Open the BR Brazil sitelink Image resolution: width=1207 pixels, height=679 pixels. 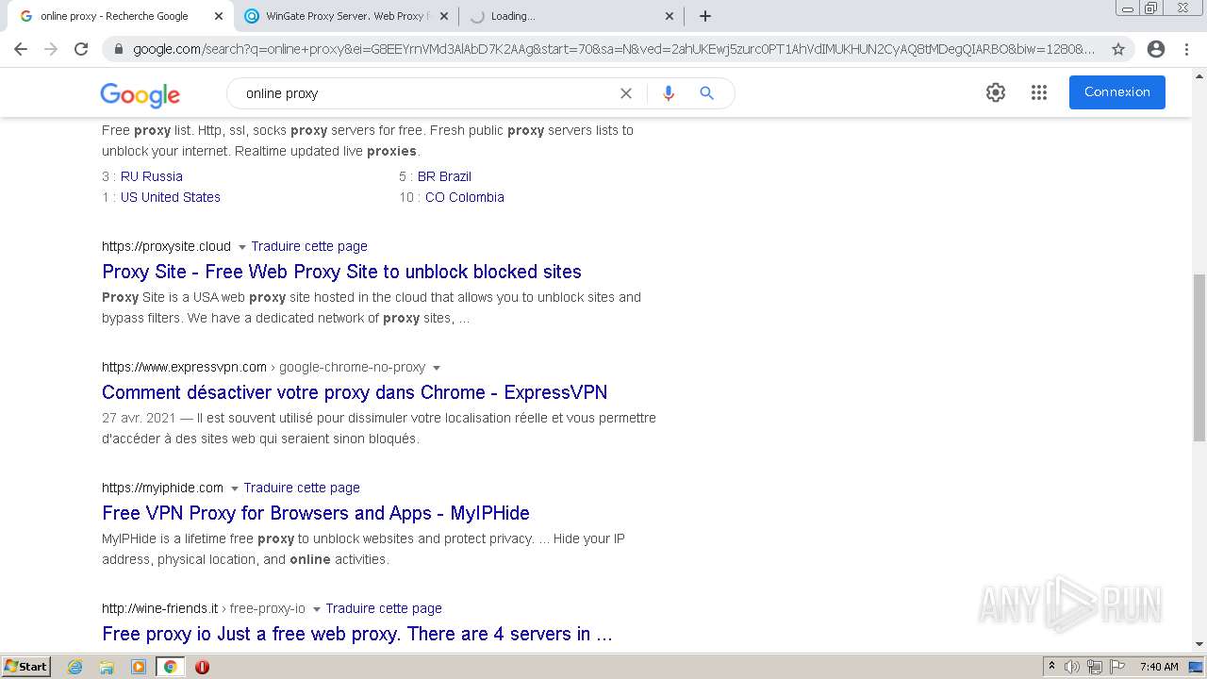444,176
